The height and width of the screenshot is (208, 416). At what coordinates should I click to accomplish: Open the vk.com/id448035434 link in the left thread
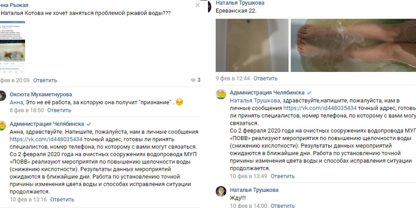(x=46, y=139)
